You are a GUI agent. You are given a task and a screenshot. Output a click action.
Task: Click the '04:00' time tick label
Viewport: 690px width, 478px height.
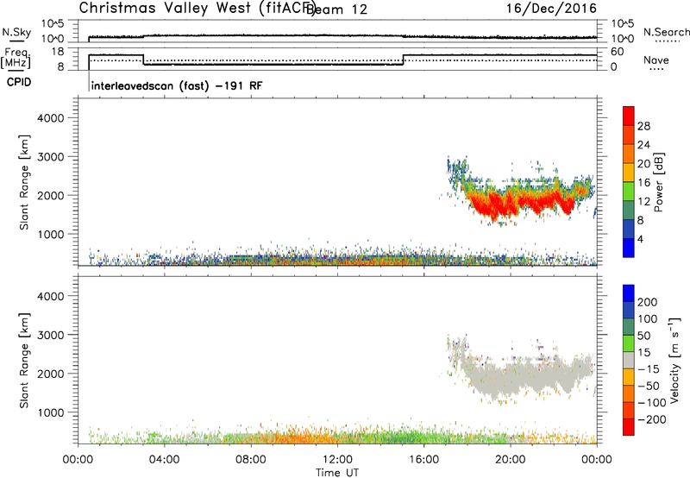(164, 460)
